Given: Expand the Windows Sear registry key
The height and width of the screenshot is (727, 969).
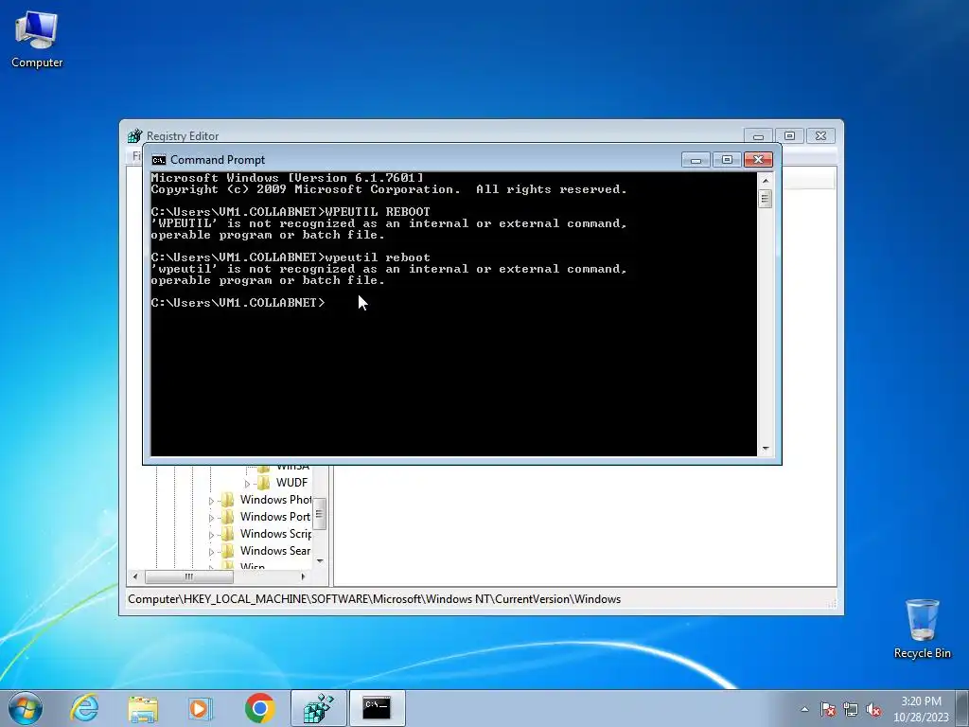Looking at the screenshot, I should coord(211,552).
